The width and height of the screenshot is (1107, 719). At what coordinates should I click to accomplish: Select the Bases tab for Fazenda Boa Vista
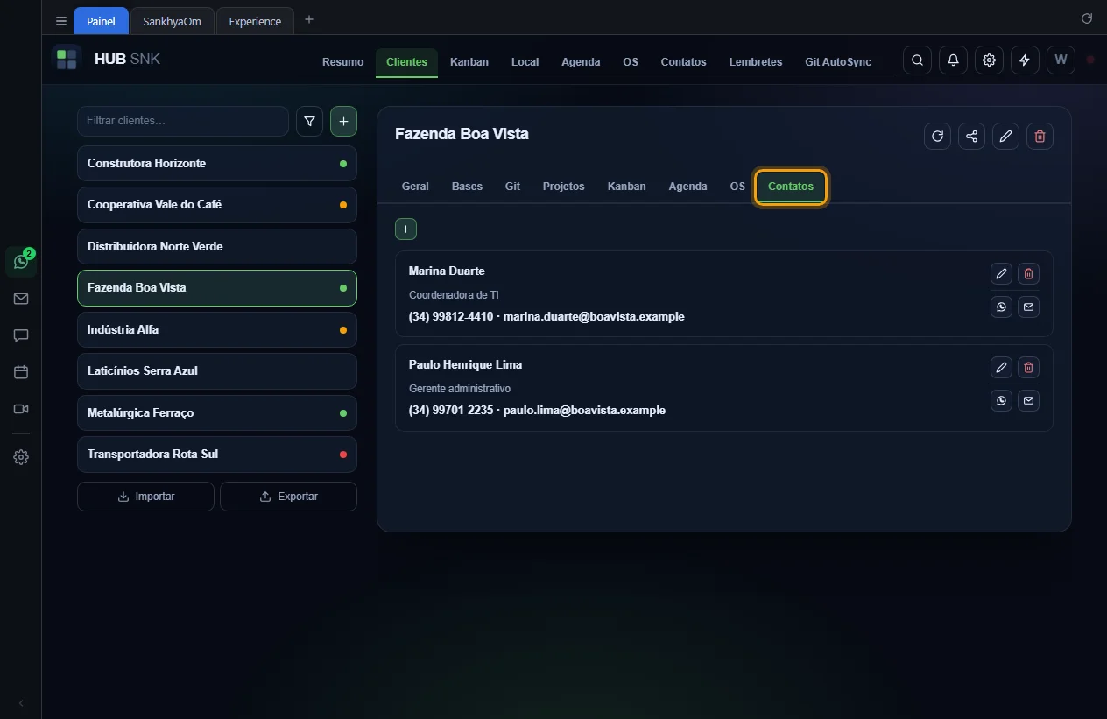(467, 187)
